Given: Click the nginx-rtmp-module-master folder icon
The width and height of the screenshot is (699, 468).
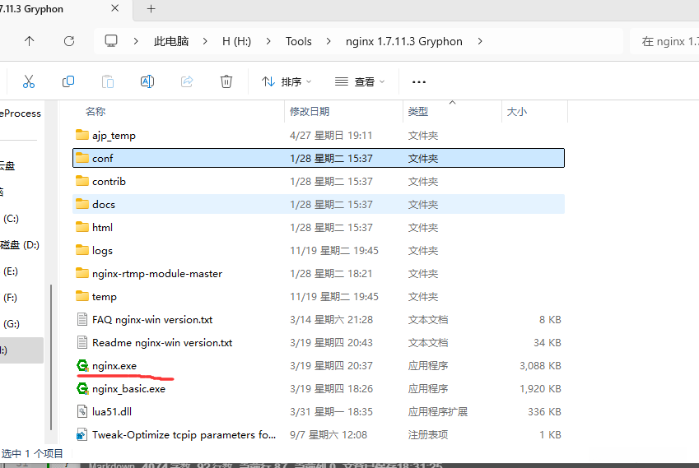Looking at the screenshot, I should pos(82,273).
